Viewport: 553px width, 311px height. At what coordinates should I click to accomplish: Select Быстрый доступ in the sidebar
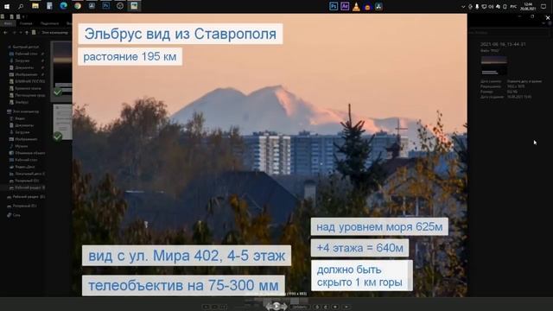coord(25,47)
